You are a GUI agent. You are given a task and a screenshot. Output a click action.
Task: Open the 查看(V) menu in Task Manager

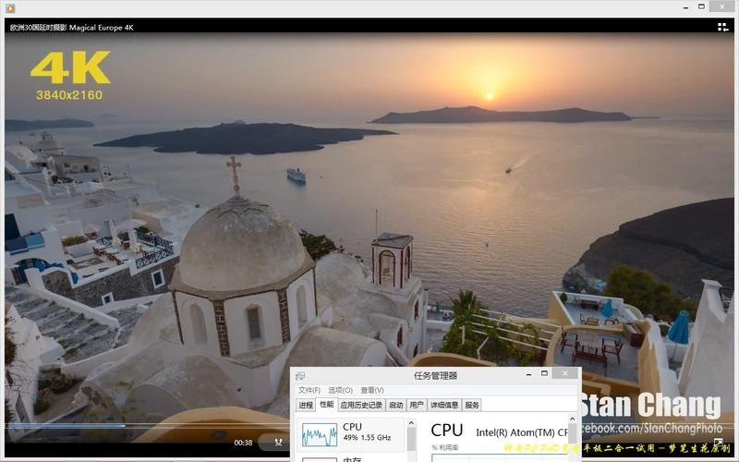(x=372, y=390)
